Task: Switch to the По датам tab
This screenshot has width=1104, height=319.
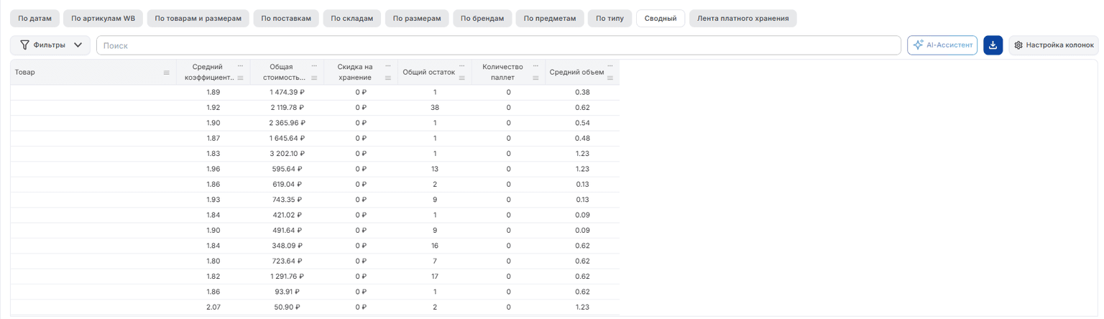Action: pos(35,19)
